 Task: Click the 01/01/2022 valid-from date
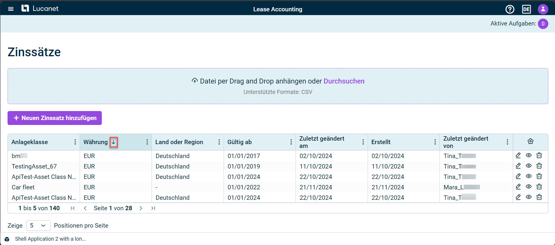click(244, 187)
